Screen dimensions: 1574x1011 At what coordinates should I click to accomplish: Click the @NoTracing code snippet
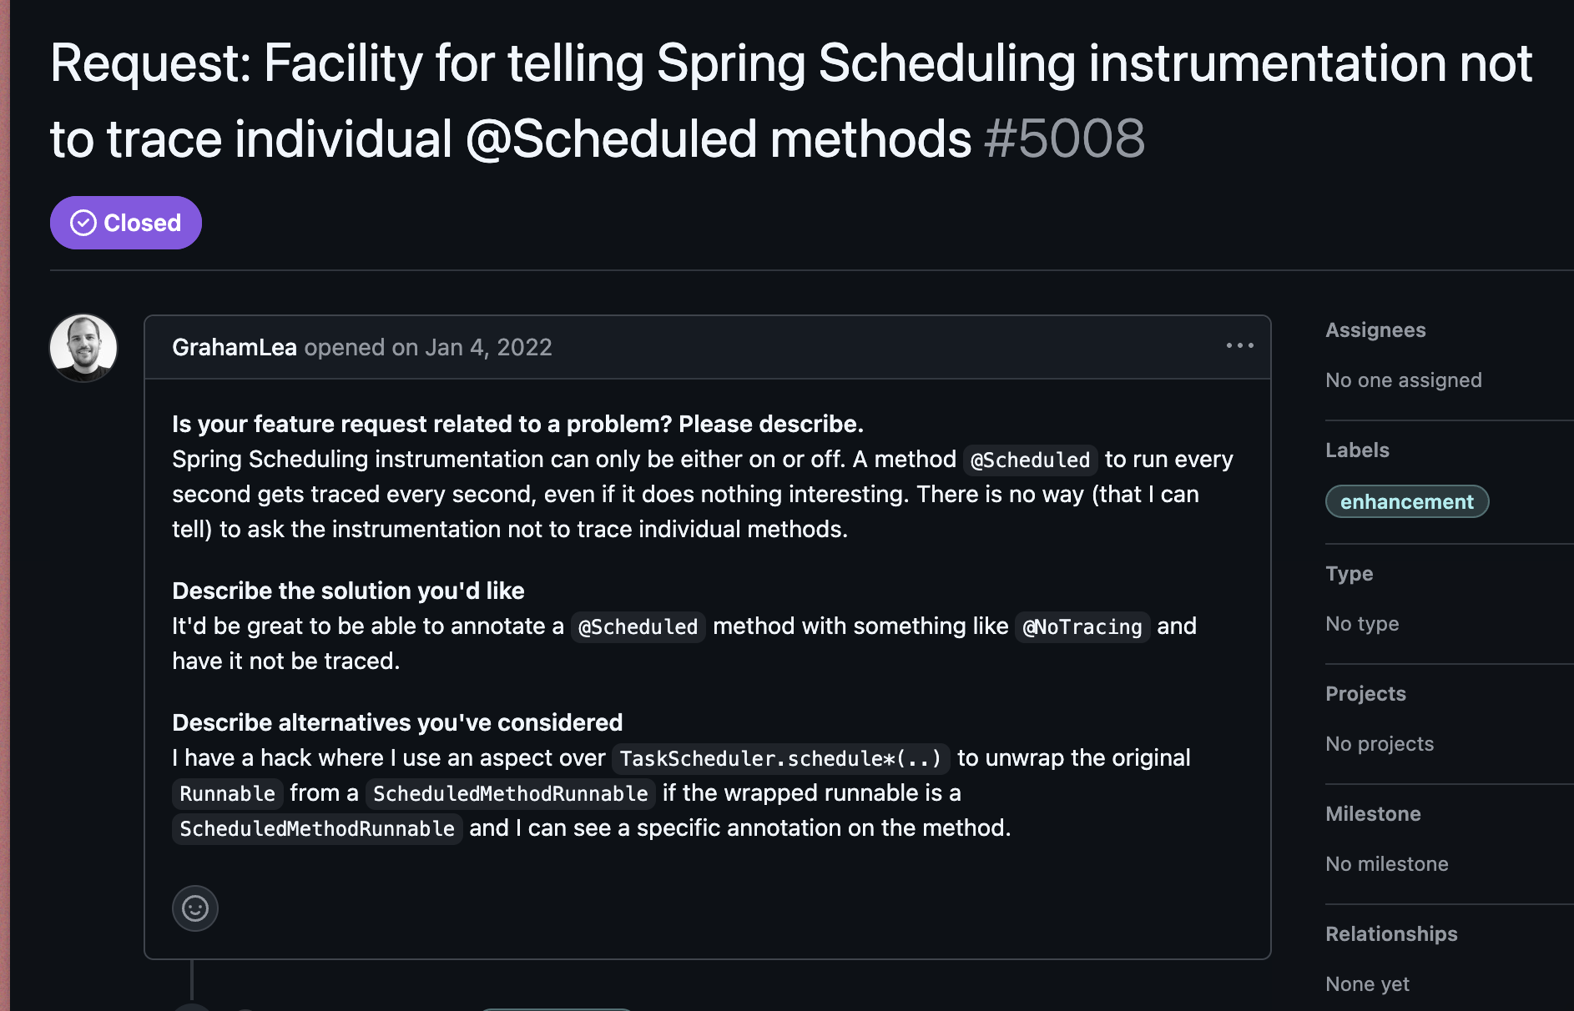pyautogui.click(x=1082, y=626)
